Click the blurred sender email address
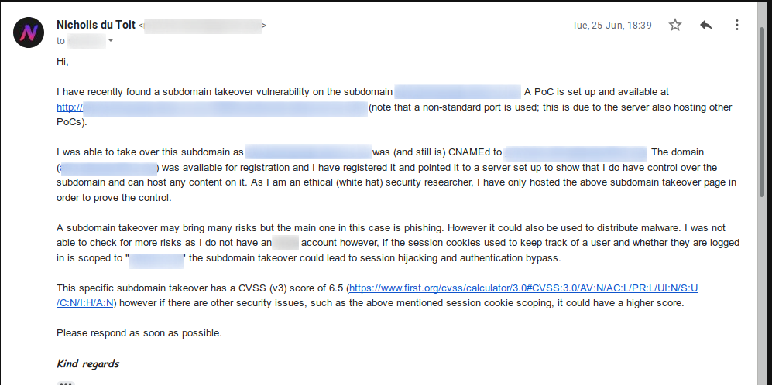 [202, 26]
